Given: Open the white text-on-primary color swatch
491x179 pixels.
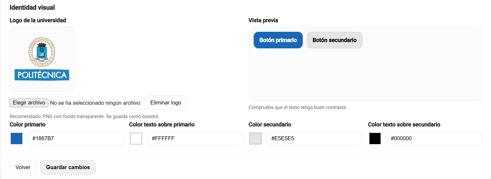Looking at the screenshot, I should coord(136,139).
